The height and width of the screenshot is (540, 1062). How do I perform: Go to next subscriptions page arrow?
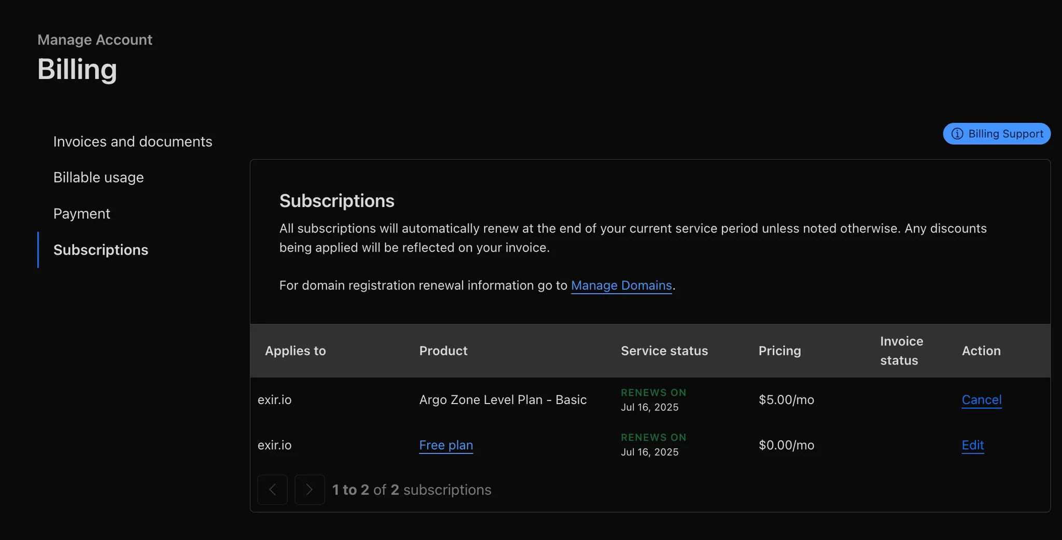coord(310,490)
